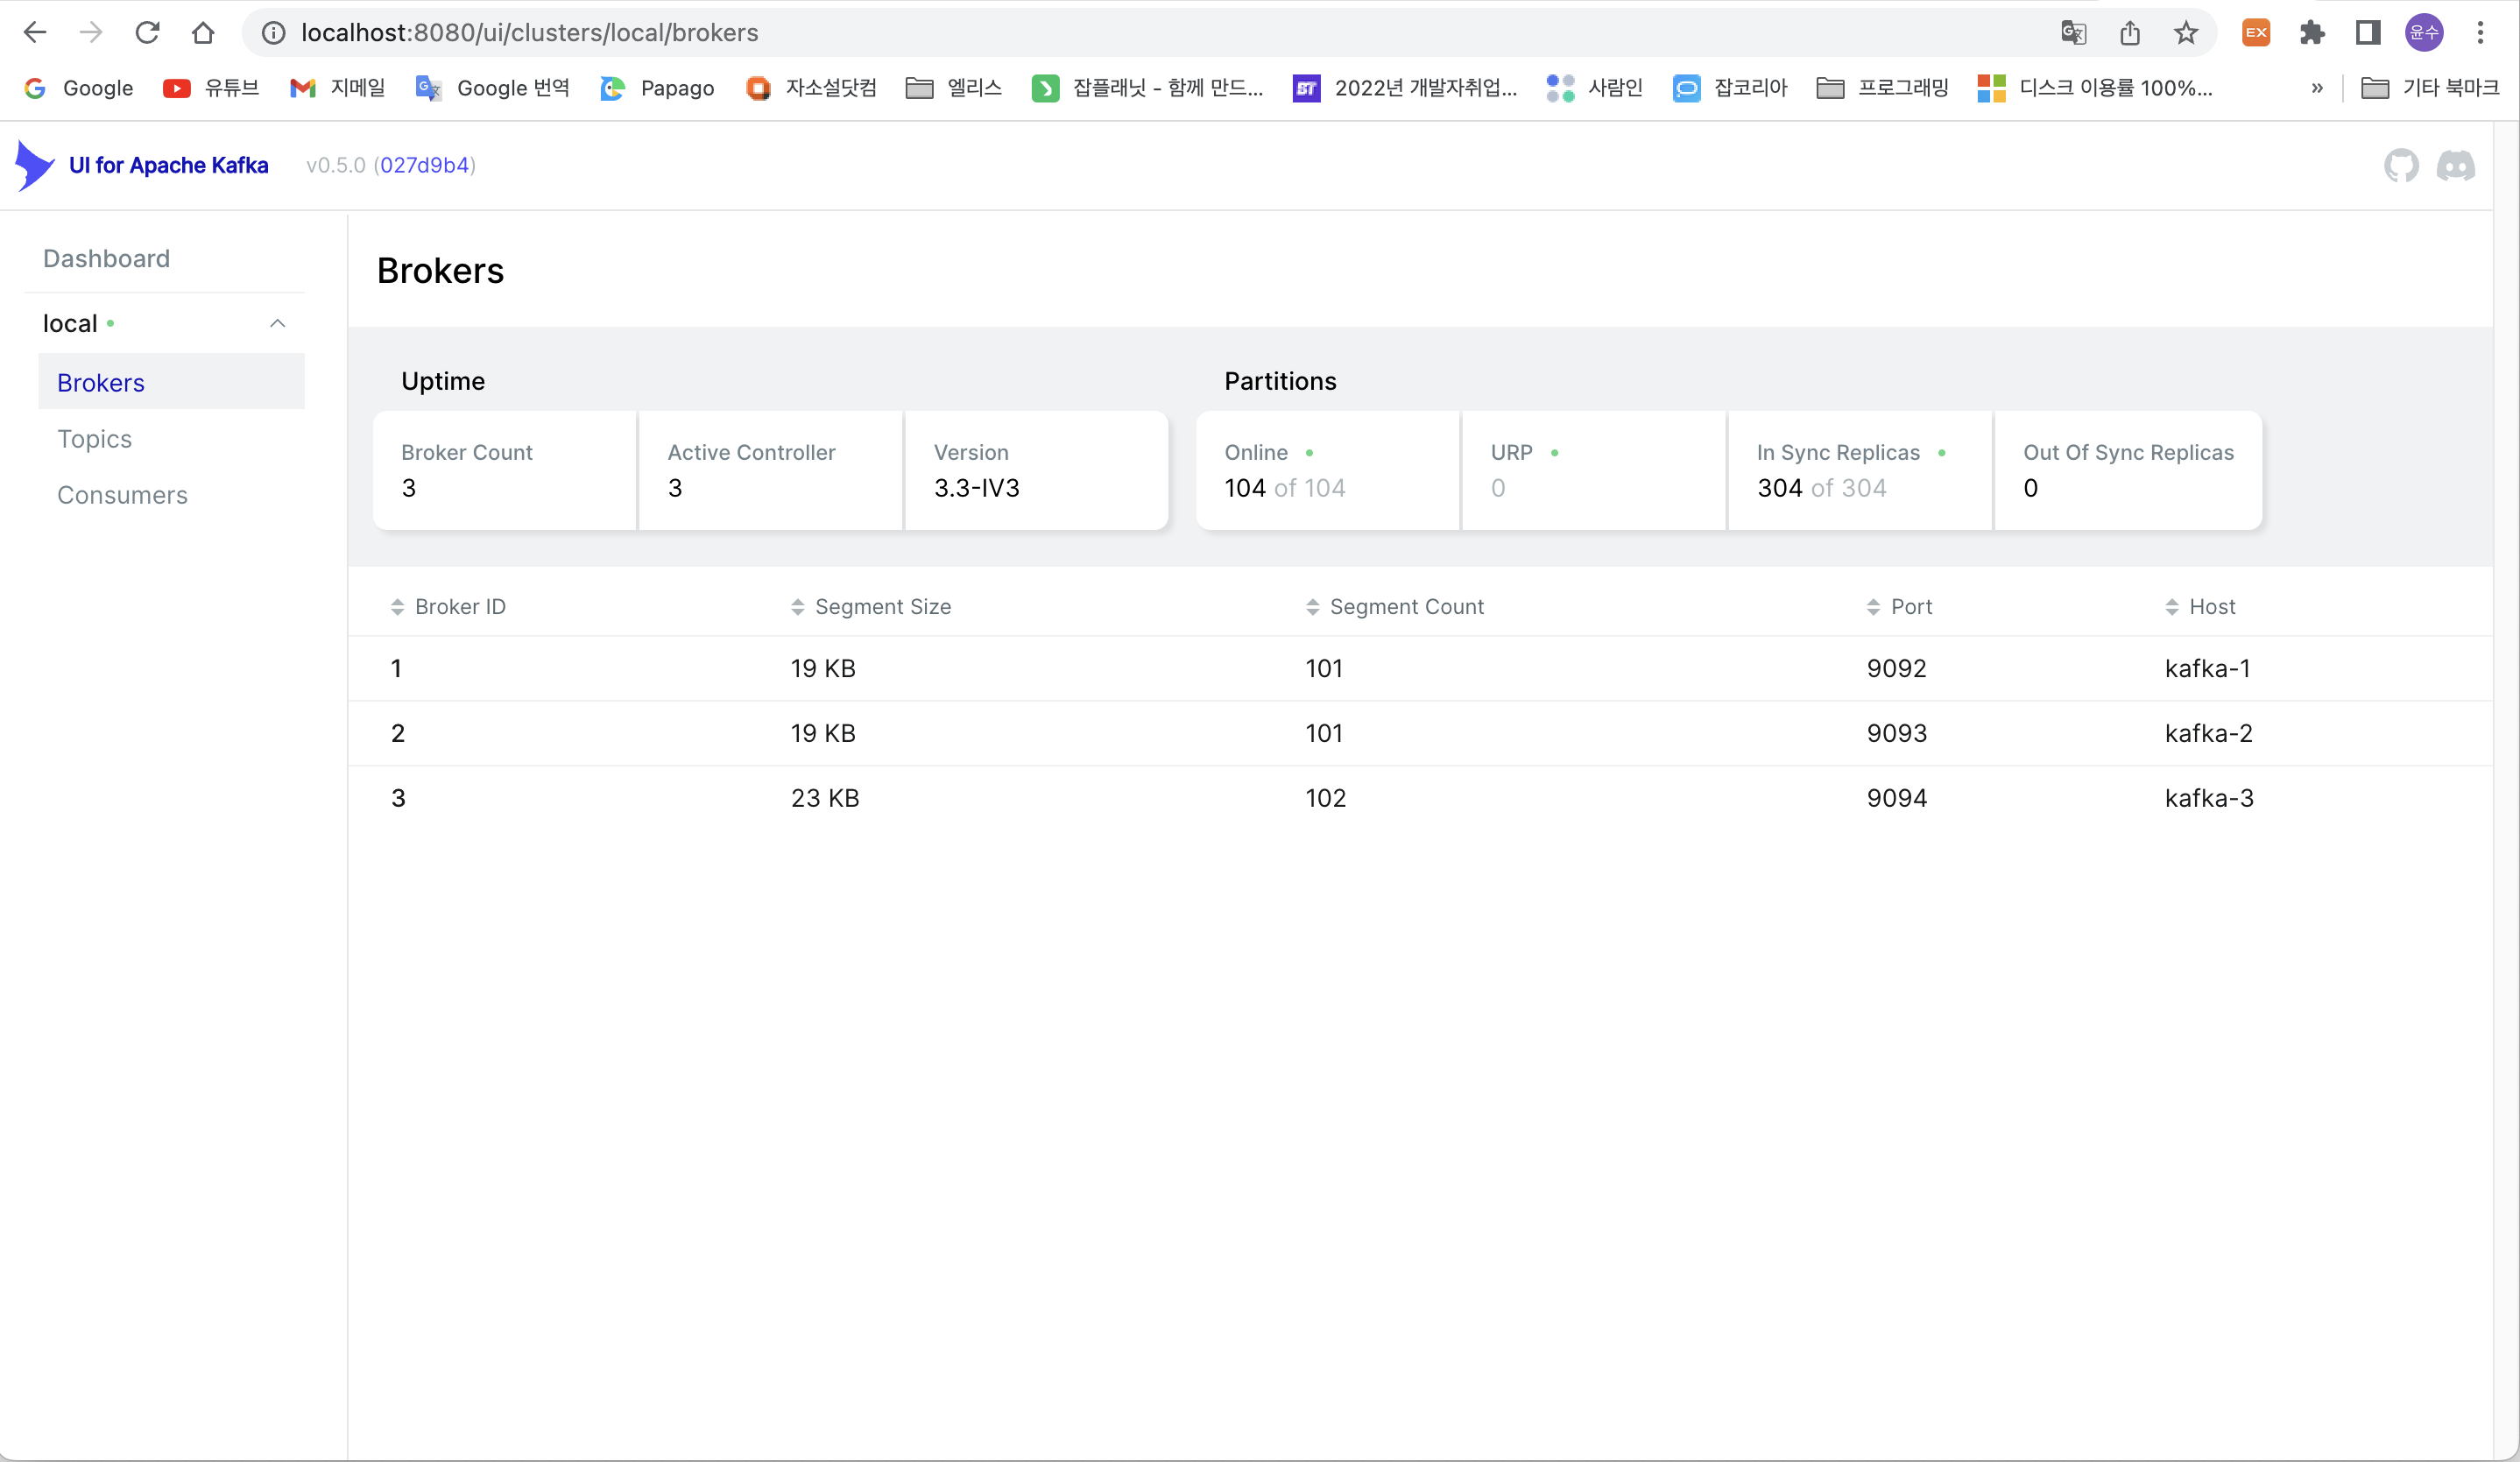Click the share page icon

coord(2129,33)
